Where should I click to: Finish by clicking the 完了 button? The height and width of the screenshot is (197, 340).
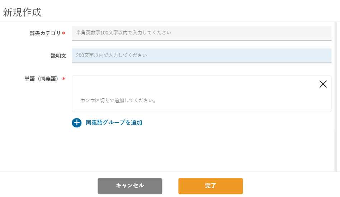click(x=211, y=186)
